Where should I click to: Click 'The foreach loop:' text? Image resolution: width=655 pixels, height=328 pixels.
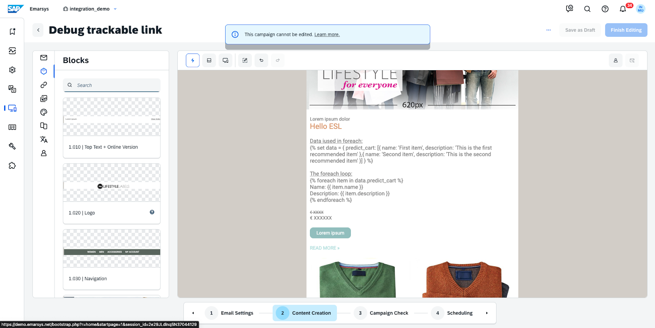[x=331, y=174]
